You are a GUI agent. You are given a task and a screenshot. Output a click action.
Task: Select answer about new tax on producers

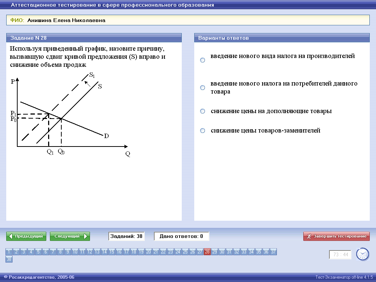pos(203,60)
